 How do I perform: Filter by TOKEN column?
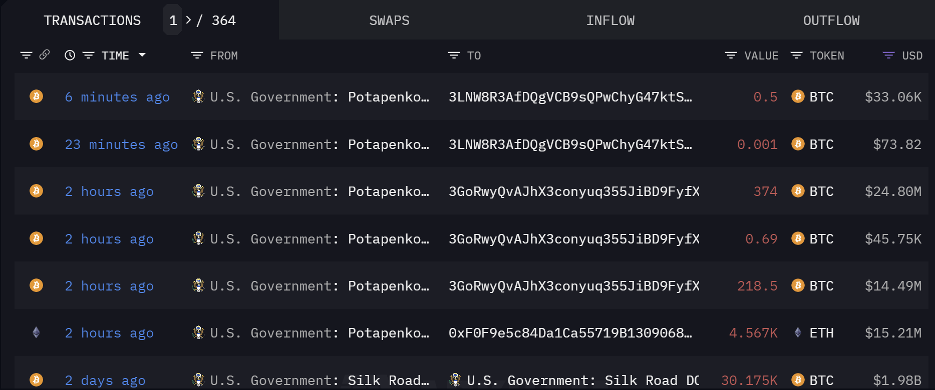pyautogui.click(x=796, y=55)
